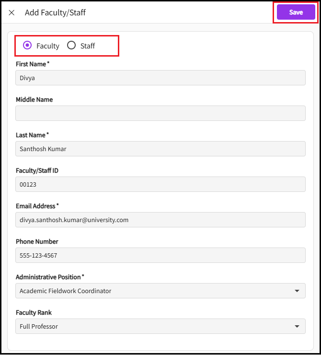The width and height of the screenshot is (321, 355).
Task: Click the Phone Number input field
Action: click(160, 255)
